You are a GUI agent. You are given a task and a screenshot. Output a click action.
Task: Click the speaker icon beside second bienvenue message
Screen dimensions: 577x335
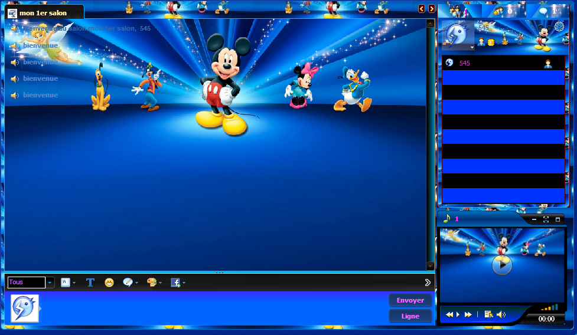coord(15,45)
